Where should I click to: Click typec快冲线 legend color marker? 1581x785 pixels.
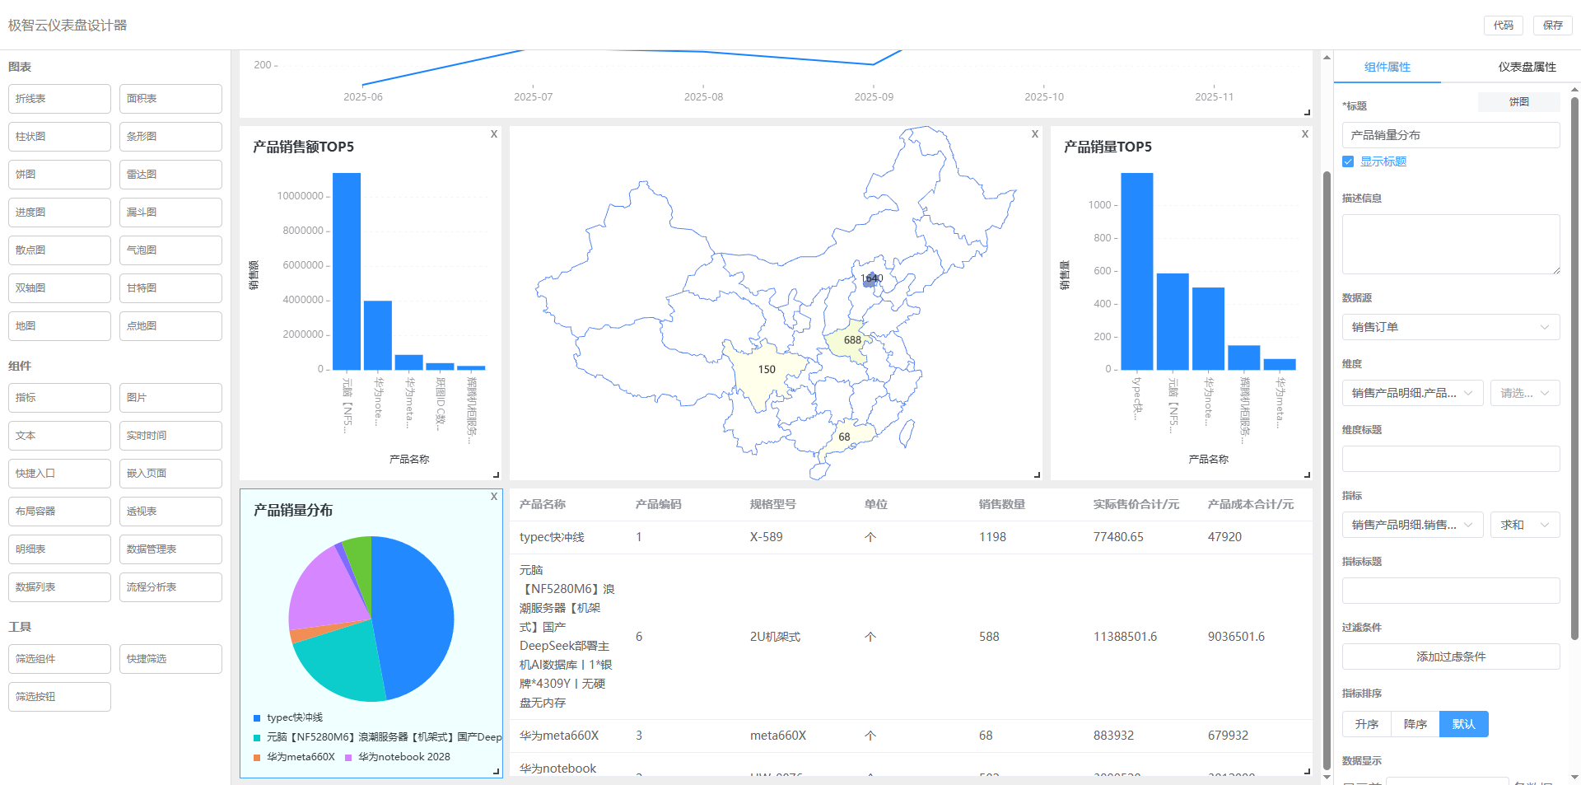pos(257,718)
